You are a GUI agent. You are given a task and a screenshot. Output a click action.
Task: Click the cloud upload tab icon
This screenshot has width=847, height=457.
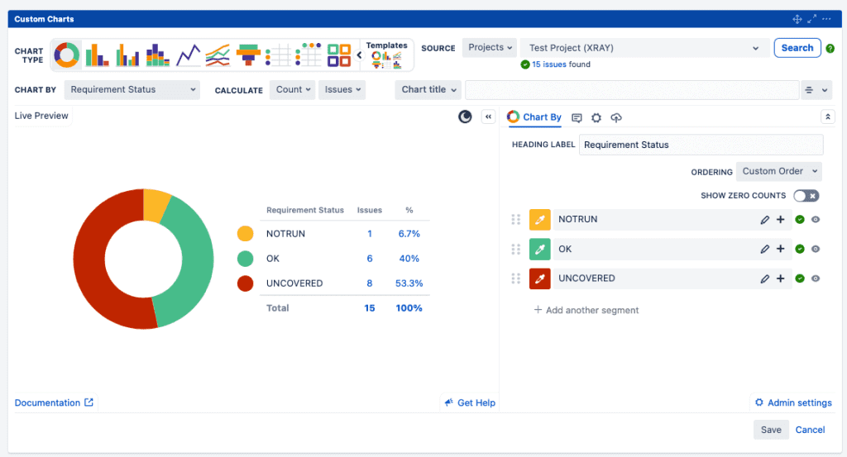pyautogui.click(x=616, y=118)
